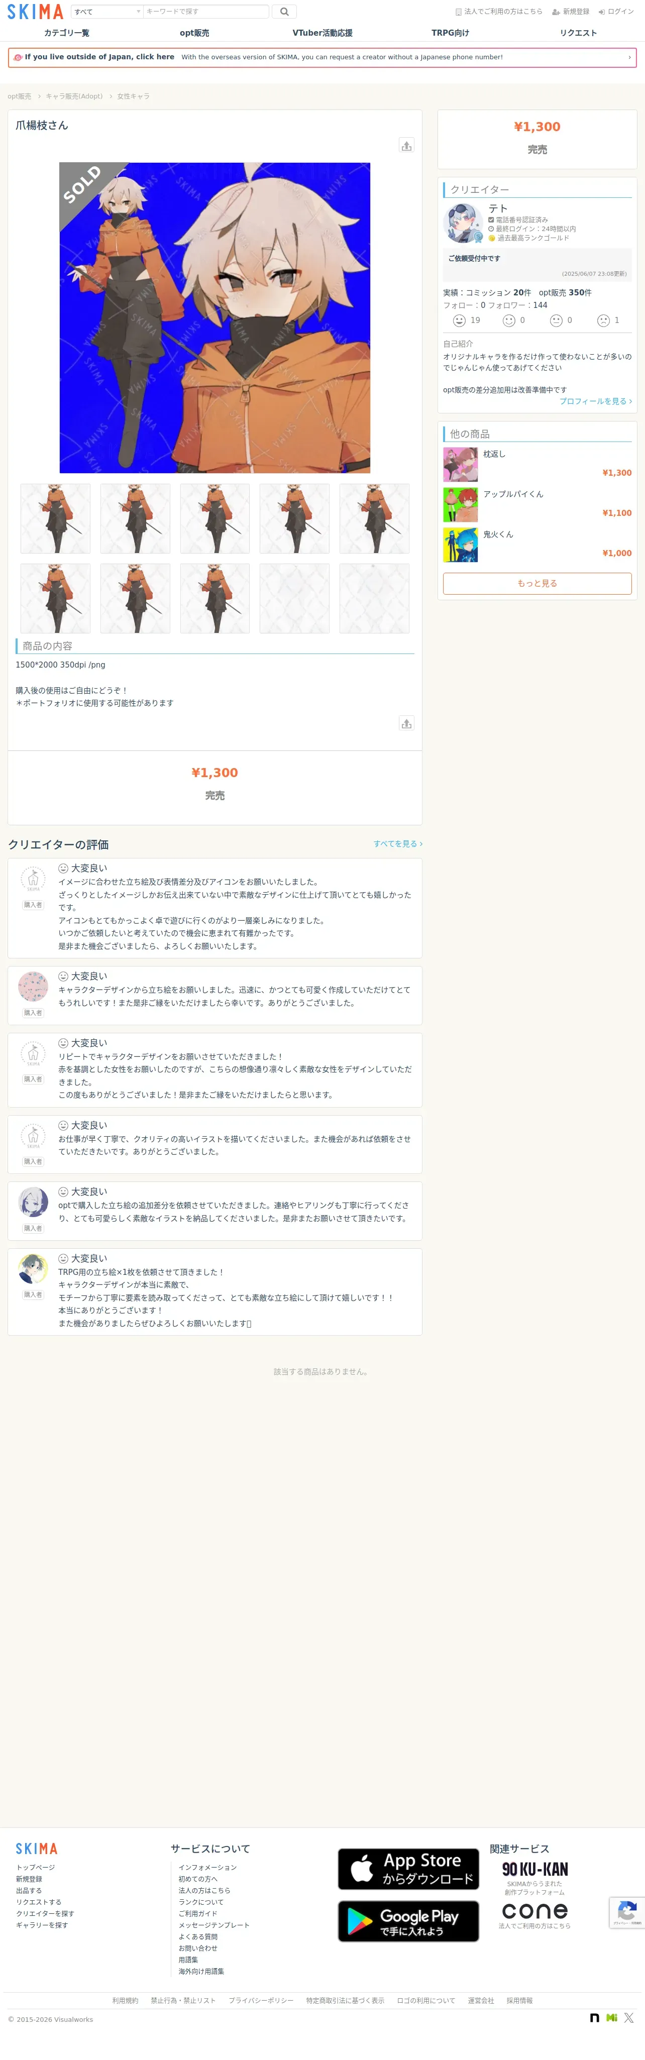645x2060 pixels.
Task: Click the よくある質問 footer link
Action: pyautogui.click(x=198, y=1937)
